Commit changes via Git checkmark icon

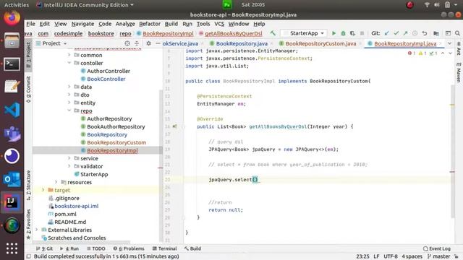396,33
